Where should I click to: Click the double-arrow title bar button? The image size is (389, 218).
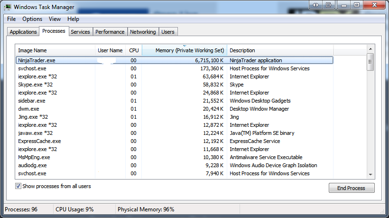(315, 5)
